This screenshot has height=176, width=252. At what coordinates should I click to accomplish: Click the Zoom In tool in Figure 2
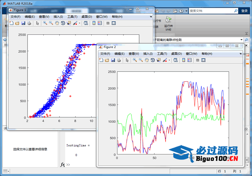(135, 60)
